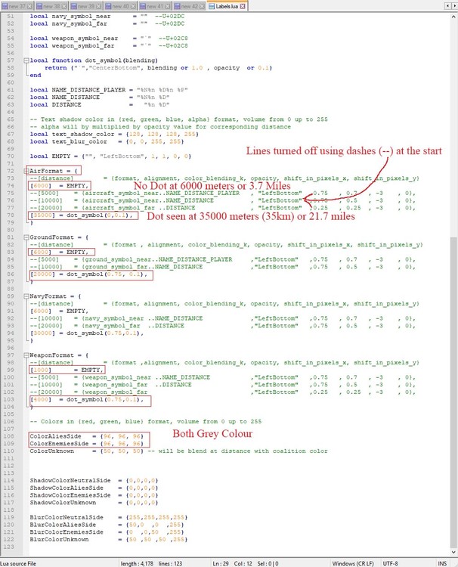The height and width of the screenshot is (567, 458).
Task: Switch to the new 37 tab
Action: click(x=17, y=6)
